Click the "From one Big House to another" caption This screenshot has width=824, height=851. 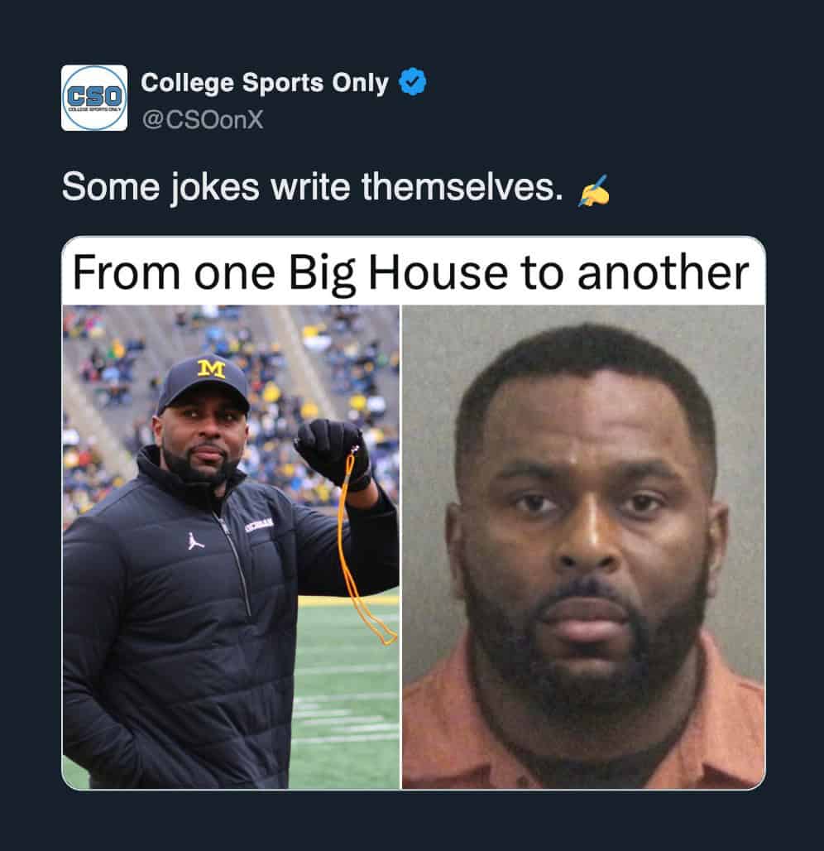click(410, 272)
